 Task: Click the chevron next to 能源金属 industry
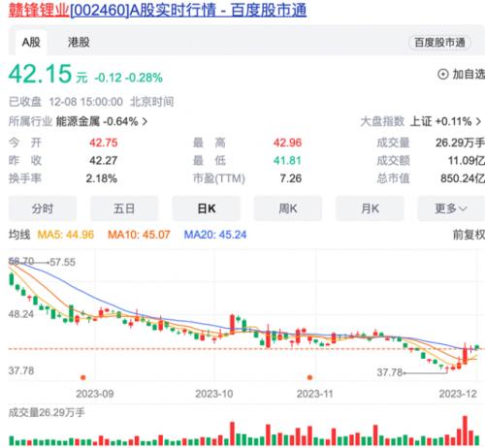[145, 122]
